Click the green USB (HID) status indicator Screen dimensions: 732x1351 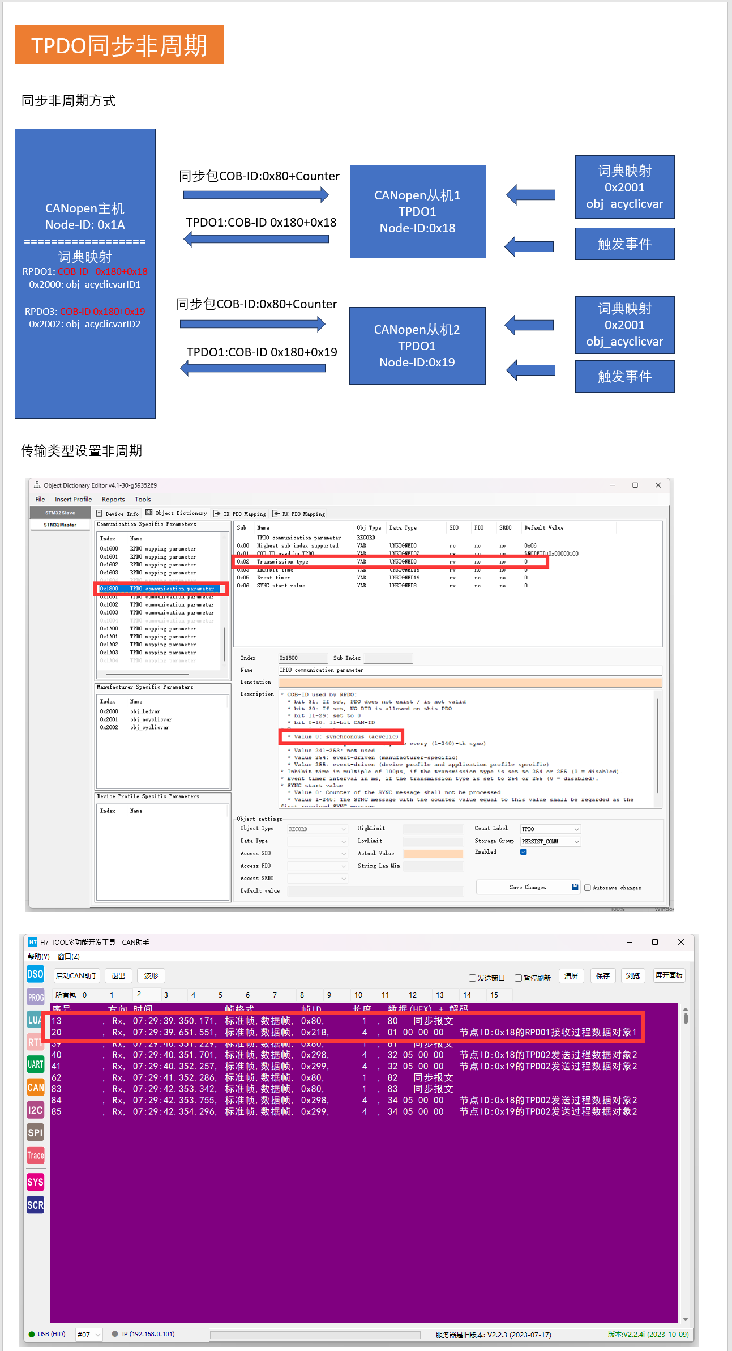(x=32, y=1334)
